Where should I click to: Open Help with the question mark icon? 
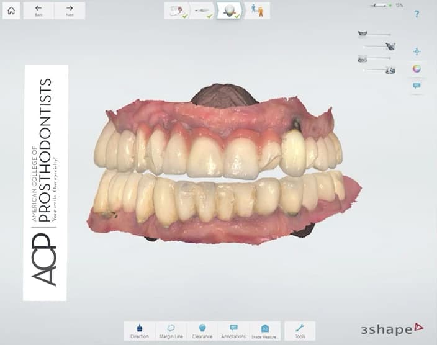[x=417, y=14]
